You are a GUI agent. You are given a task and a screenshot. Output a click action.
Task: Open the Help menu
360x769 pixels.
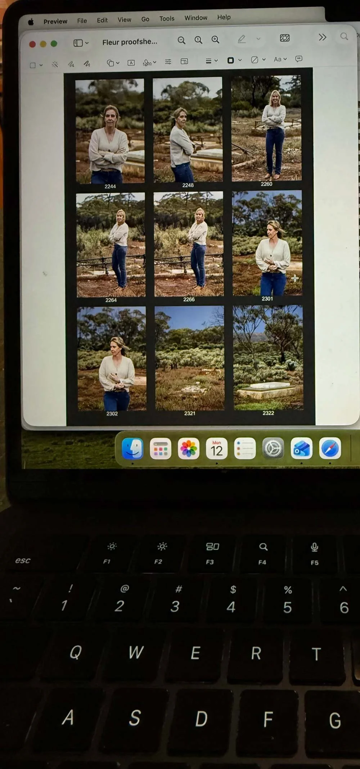click(x=224, y=17)
